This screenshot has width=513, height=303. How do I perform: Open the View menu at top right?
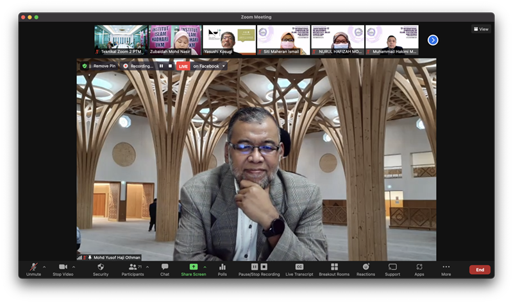[480, 29]
